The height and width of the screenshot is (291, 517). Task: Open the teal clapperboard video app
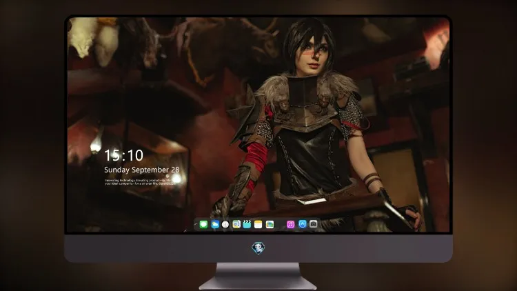coord(247,224)
